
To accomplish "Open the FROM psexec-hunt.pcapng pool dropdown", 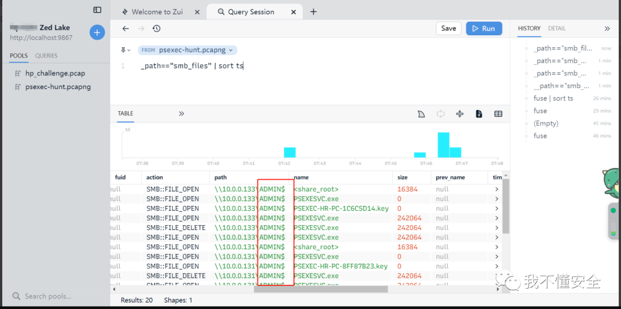I will point(187,50).
